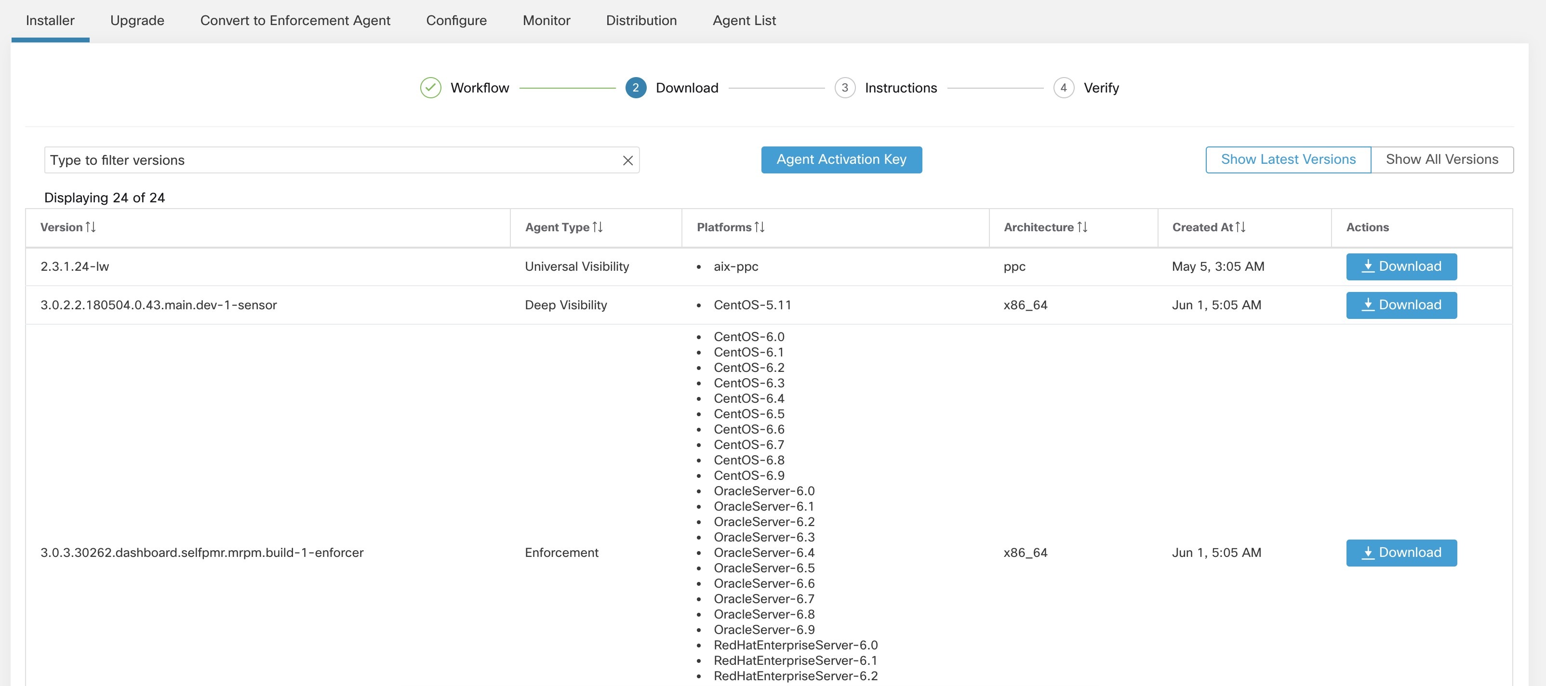Download the 2.3.1.24-lw aix-ppc agent
This screenshot has width=1546, height=686.
point(1401,266)
